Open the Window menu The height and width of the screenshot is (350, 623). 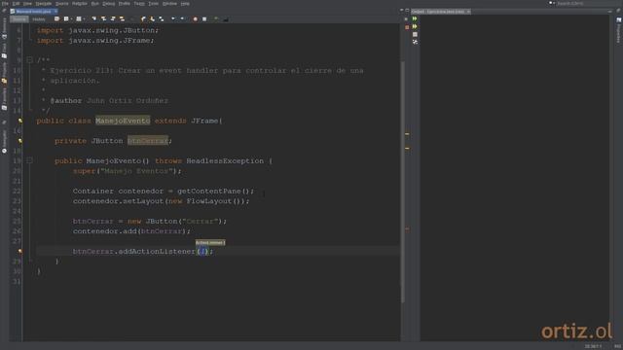169,4
